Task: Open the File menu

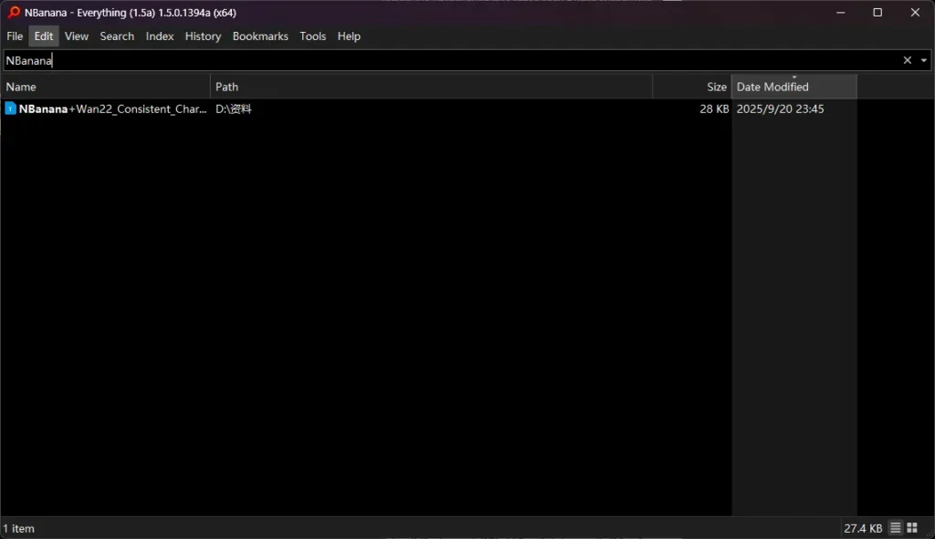Action: click(15, 36)
